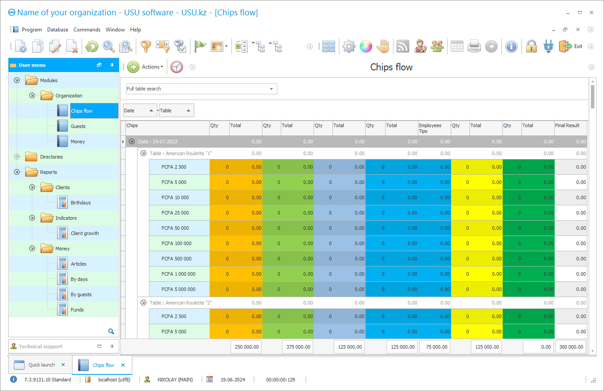This screenshot has width=604, height=391.
Task: Create a new record using the add-document icon
Action: click(x=20, y=46)
